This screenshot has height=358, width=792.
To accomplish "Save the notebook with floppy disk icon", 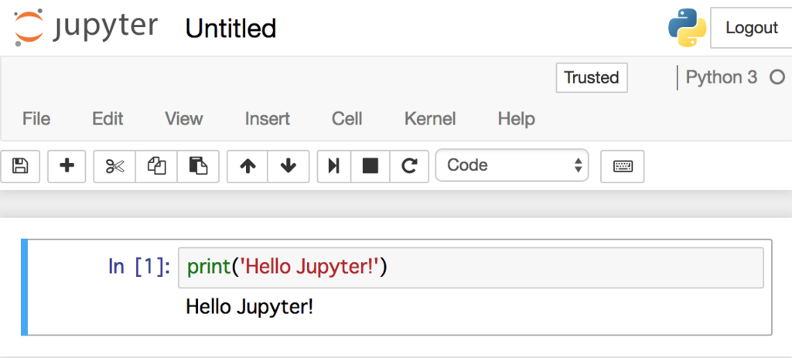I will point(20,165).
